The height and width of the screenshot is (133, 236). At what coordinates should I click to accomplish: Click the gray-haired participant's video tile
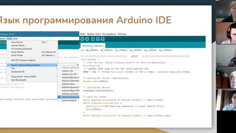point(226,77)
